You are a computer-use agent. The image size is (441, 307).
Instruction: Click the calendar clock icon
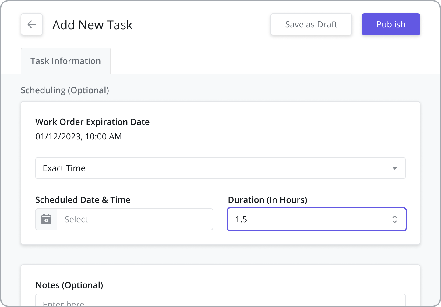46,219
